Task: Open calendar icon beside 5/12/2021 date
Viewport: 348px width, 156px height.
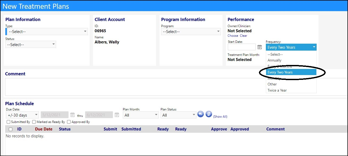Action: pos(72,115)
